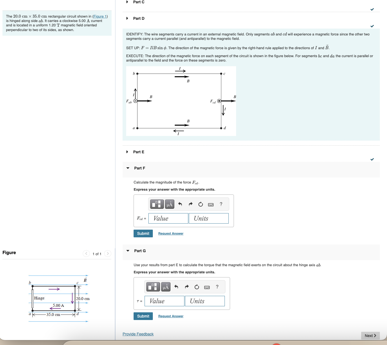This screenshot has height=345, width=387.
Task: Click the reset icon in Part F toolbar
Action: [x=200, y=204]
